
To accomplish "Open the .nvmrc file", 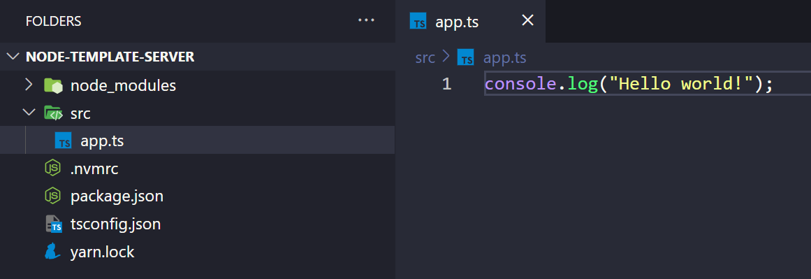I will tap(197, 169).
